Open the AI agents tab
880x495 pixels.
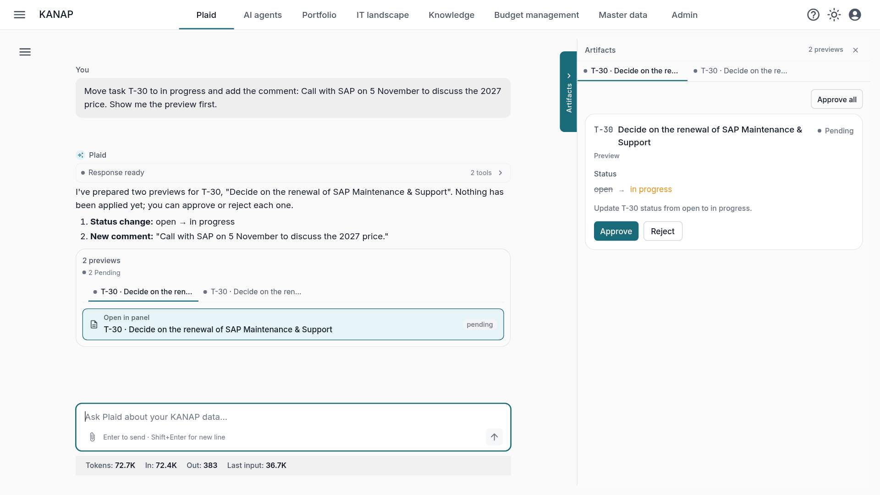click(263, 15)
